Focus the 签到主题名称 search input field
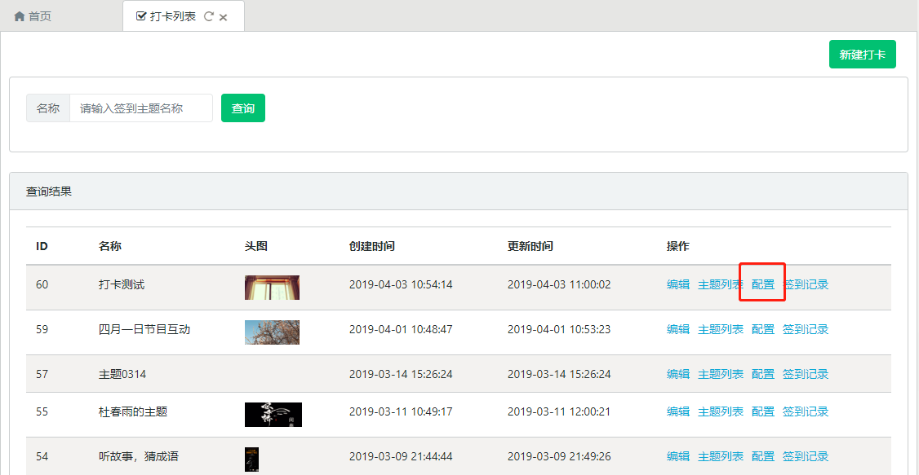 [140, 108]
